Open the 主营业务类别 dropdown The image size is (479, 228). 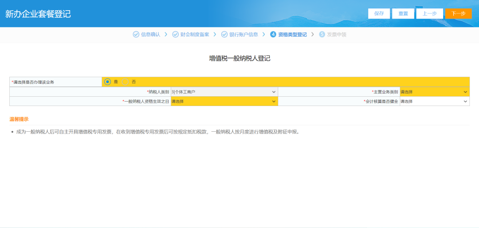pyautogui.click(x=434, y=92)
